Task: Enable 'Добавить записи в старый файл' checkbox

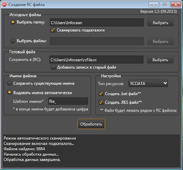Action: pyautogui.click(x=53, y=67)
